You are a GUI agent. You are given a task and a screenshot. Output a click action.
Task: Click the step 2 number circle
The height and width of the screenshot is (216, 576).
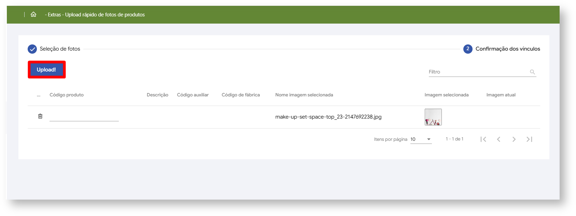pyautogui.click(x=468, y=49)
